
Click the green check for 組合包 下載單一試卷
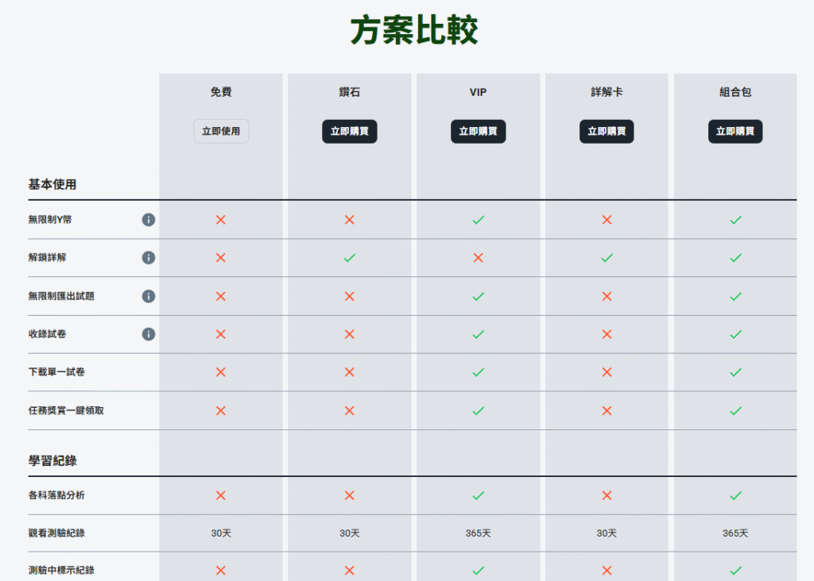pyautogui.click(x=735, y=372)
